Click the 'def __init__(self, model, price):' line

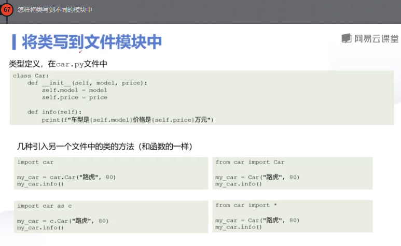click(x=87, y=83)
